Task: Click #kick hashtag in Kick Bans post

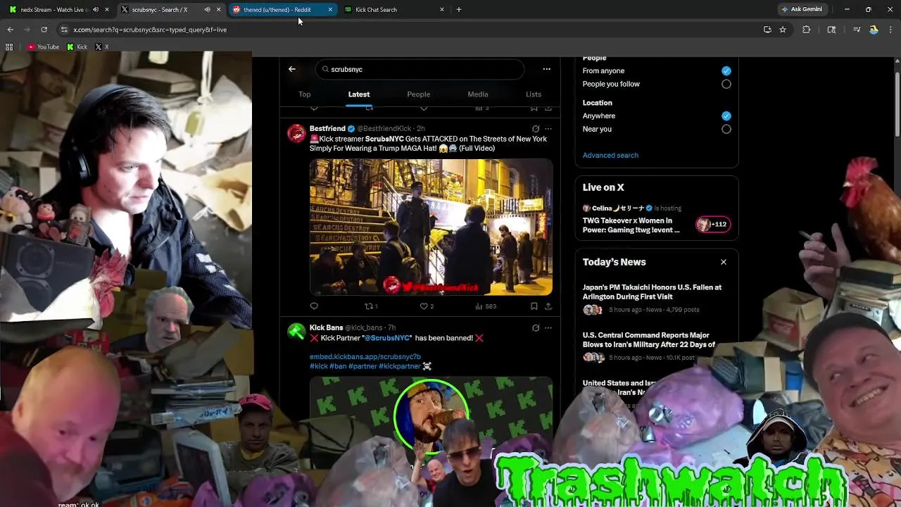Action: [318, 366]
